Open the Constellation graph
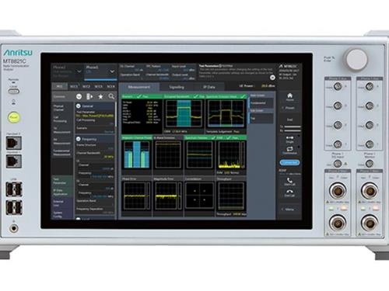 (x=199, y=196)
